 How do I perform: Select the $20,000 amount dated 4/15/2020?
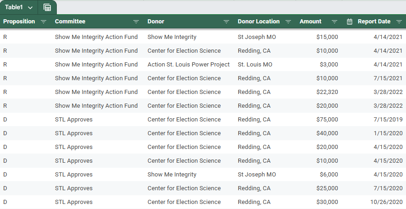327,147
